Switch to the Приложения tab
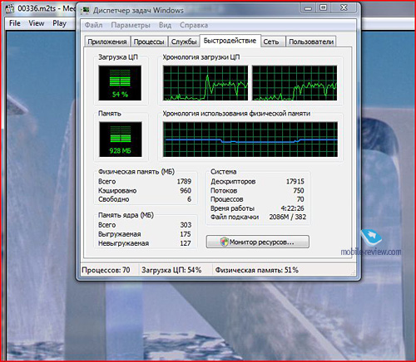 click(107, 42)
